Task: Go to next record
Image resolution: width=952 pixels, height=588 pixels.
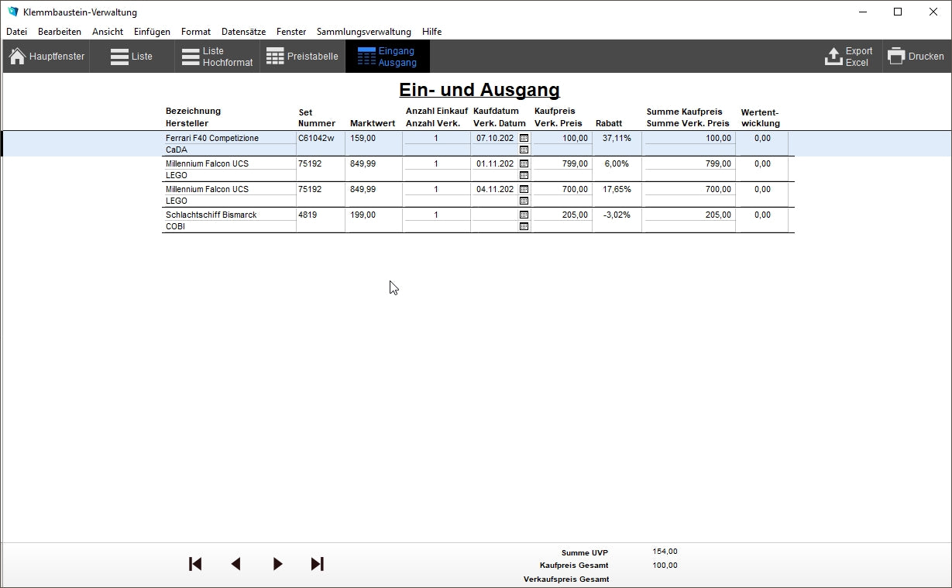Action: [277, 564]
